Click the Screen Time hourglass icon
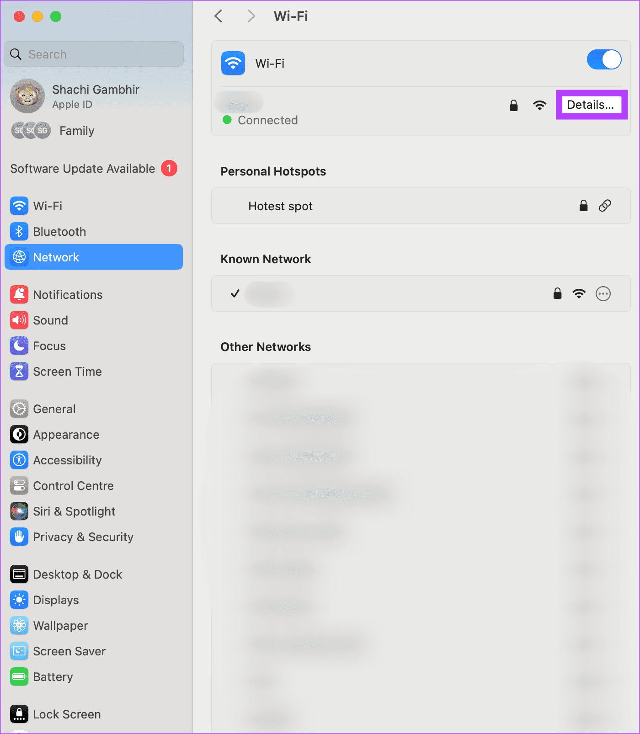 pyautogui.click(x=19, y=372)
